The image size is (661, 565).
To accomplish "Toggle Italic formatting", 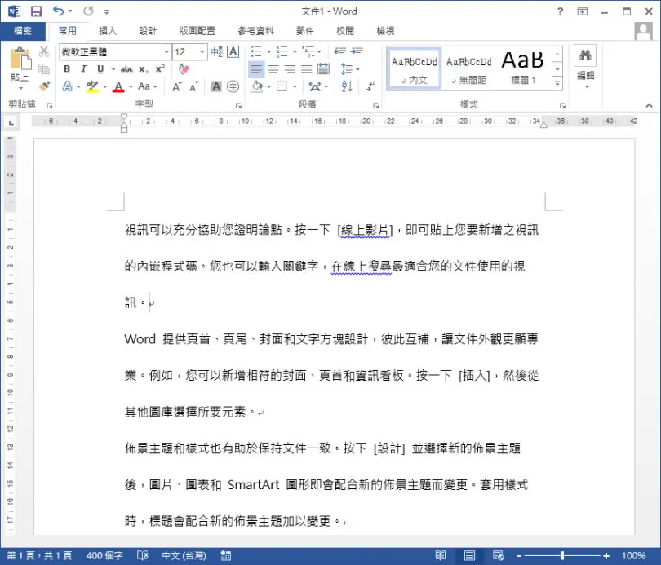I will pos(83,69).
